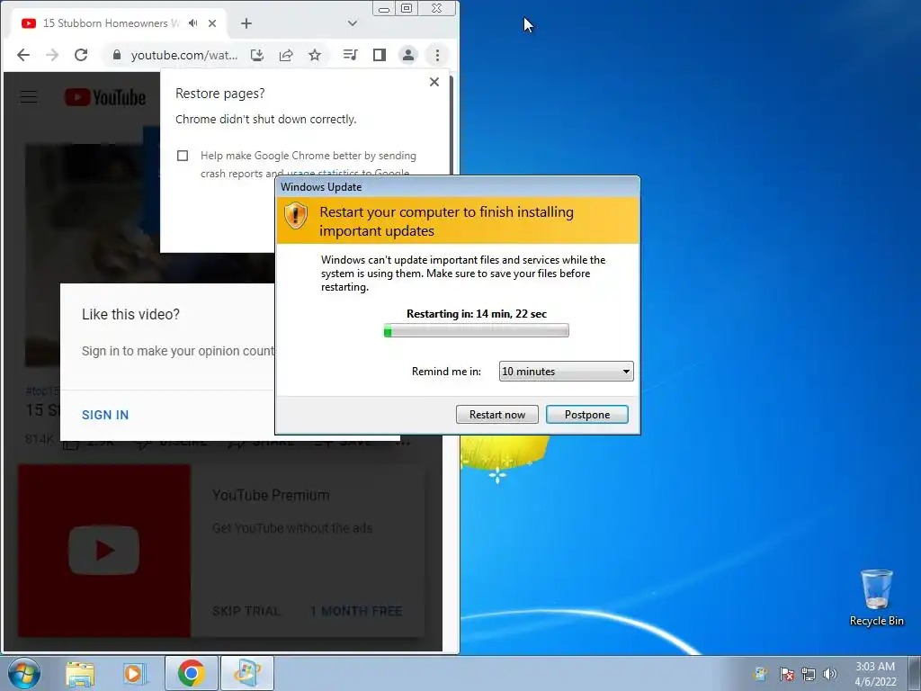The width and height of the screenshot is (921, 691).
Task: Click the Restart now button
Action: [x=496, y=414]
